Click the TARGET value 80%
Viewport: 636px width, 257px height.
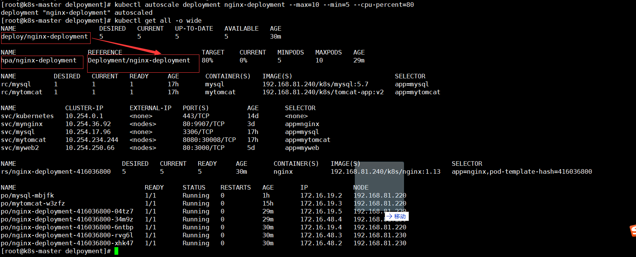click(x=207, y=60)
